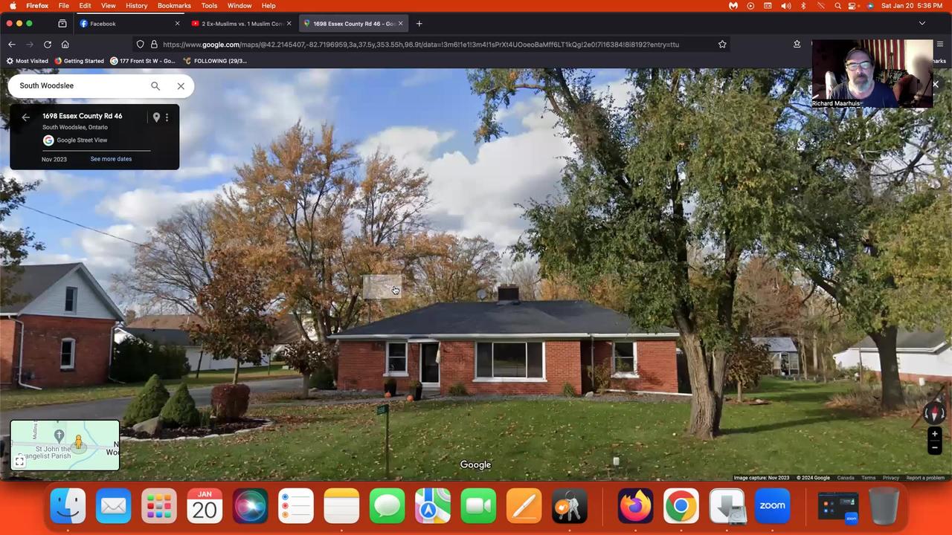Zoom in with the plus button
This screenshot has height=535, width=952.
(934, 434)
